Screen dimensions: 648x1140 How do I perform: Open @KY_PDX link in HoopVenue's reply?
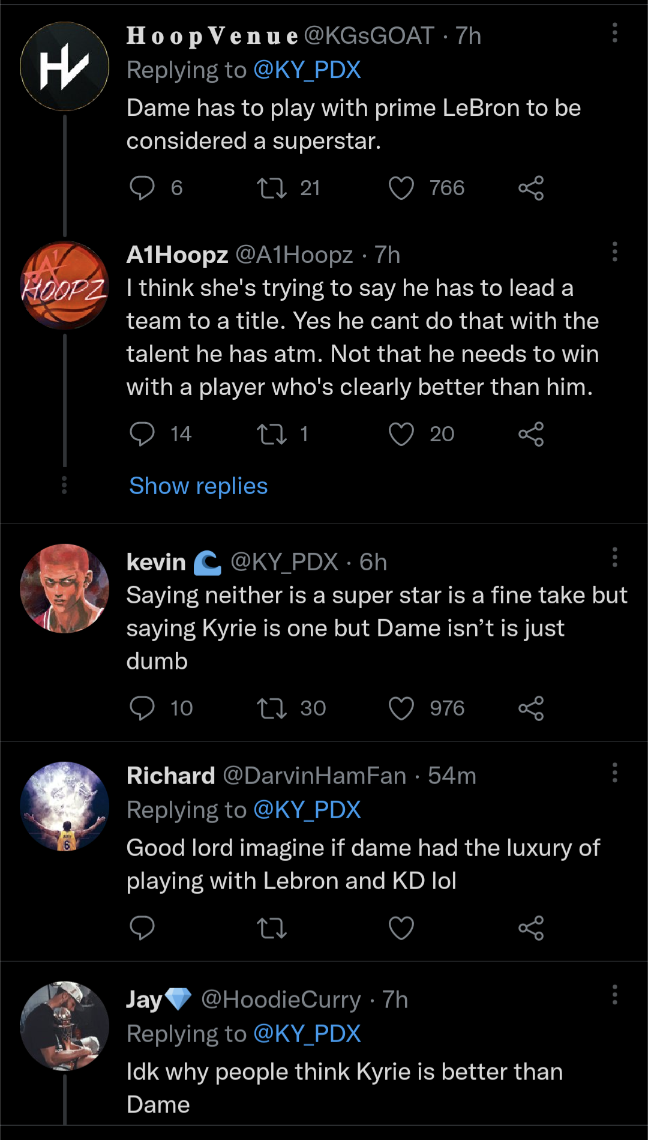(x=307, y=70)
